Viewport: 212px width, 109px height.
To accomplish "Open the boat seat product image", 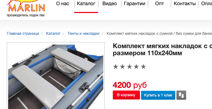I will click(x=56, y=76).
